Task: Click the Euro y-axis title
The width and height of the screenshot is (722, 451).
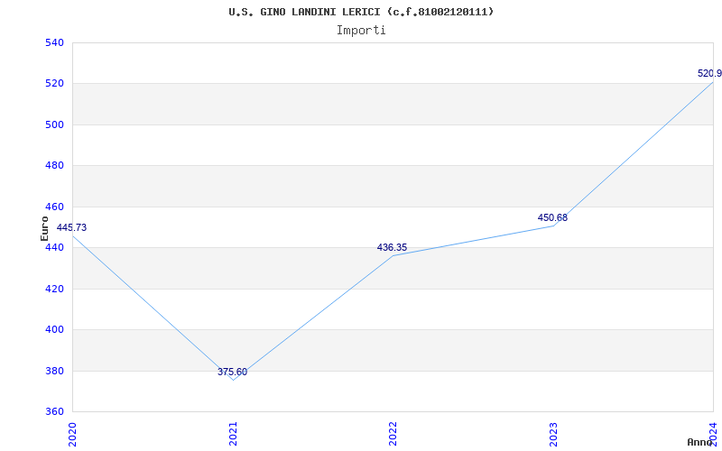Action: [x=44, y=228]
